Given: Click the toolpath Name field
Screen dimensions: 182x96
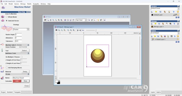Looking at the screenshot, I should click(21, 78).
